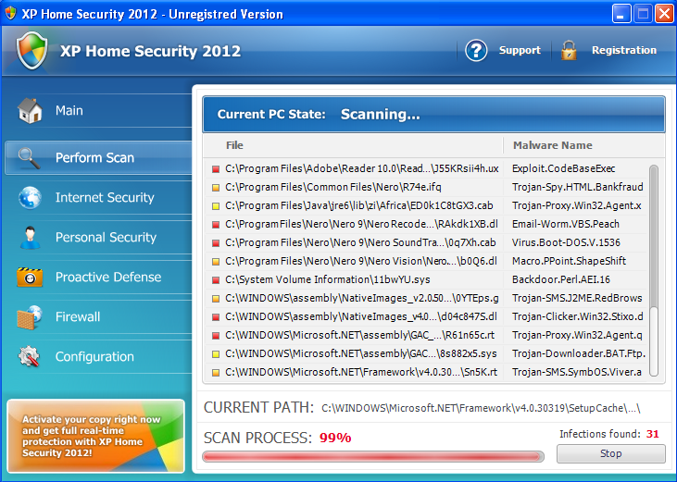Image resolution: width=677 pixels, height=482 pixels.
Task: Select the 11bwYU.sys Backdoor.Perl.AEI.16 row
Action: 426,279
